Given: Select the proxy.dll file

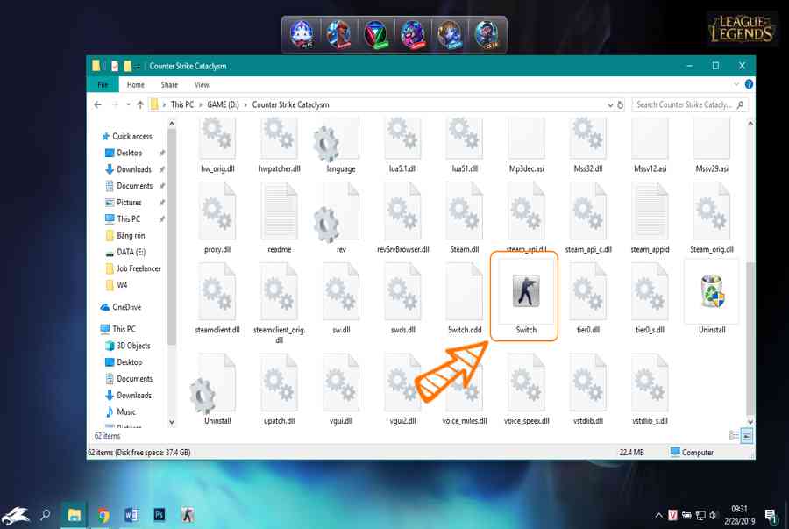Looking at the screenshot, I should [217, 218].
